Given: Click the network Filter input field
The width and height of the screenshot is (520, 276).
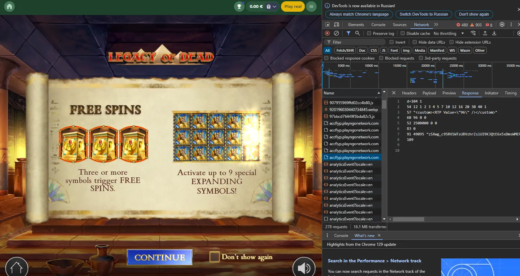Looking at the screenshot, I should pyautogui.click(x=355, y=42).
